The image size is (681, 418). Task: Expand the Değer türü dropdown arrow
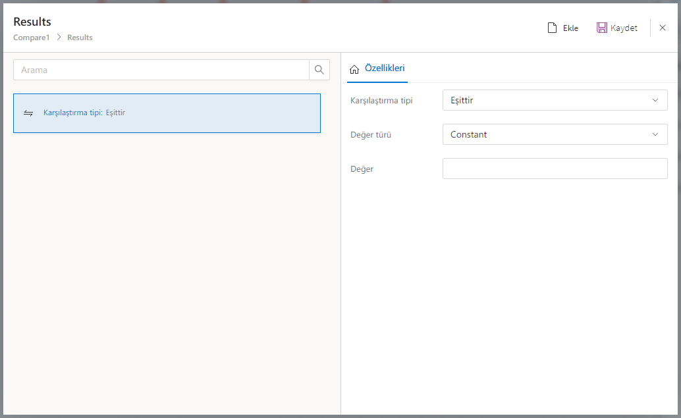pyautogui.click(x=655, y=134)
